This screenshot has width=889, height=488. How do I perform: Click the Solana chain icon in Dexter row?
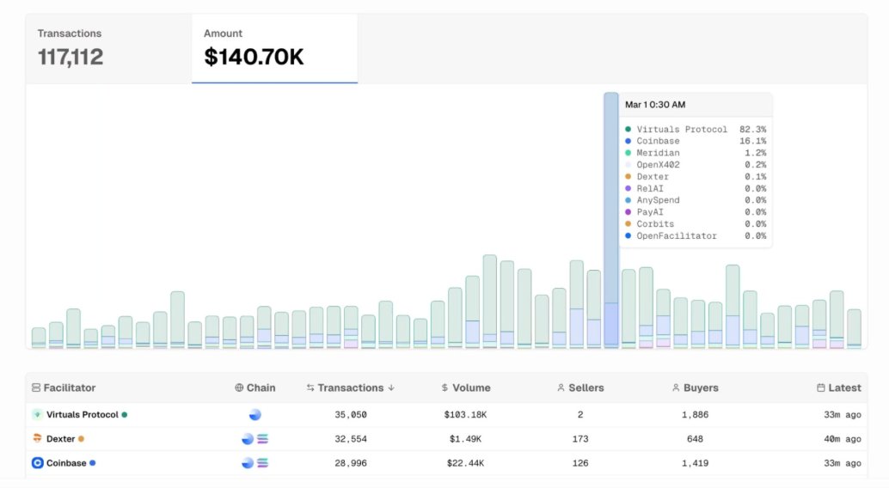click(262, 439)
